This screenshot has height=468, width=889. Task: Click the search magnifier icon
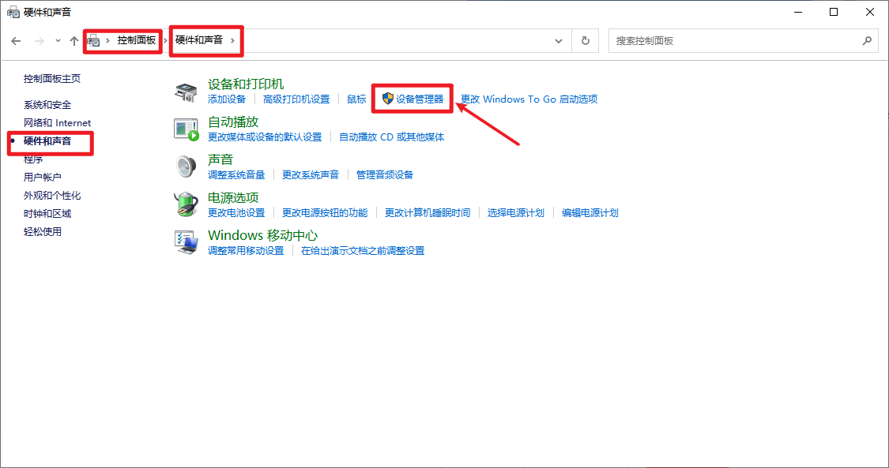point(867,40)
